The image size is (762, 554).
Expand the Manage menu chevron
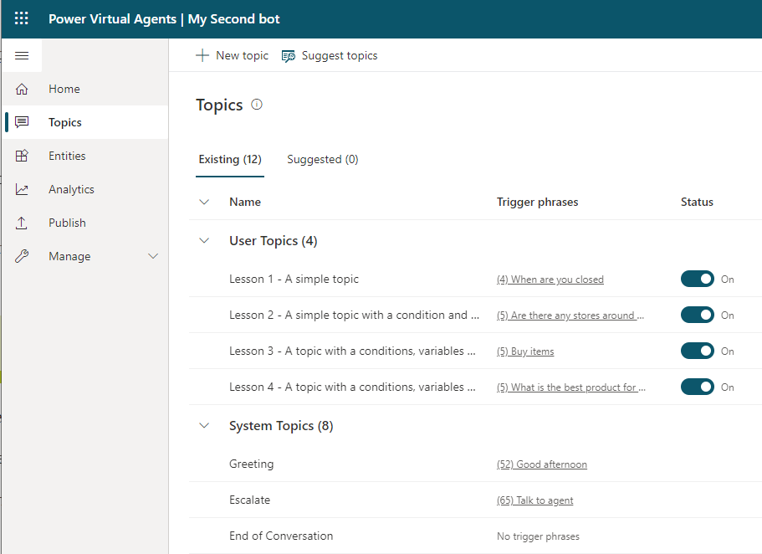pos(153,256)
